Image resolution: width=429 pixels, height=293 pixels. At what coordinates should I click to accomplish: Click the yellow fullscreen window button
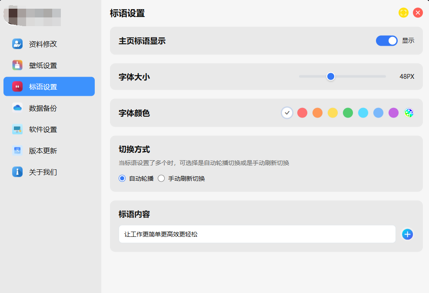click(403, 13)
